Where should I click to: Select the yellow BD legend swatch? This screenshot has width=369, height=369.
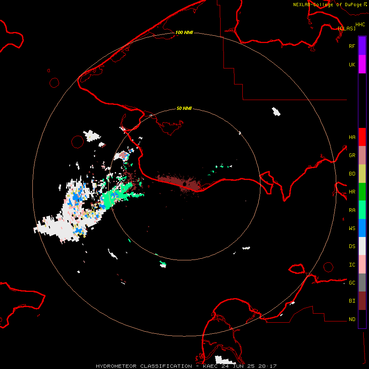pyautogui.click(x=362, y=174)
